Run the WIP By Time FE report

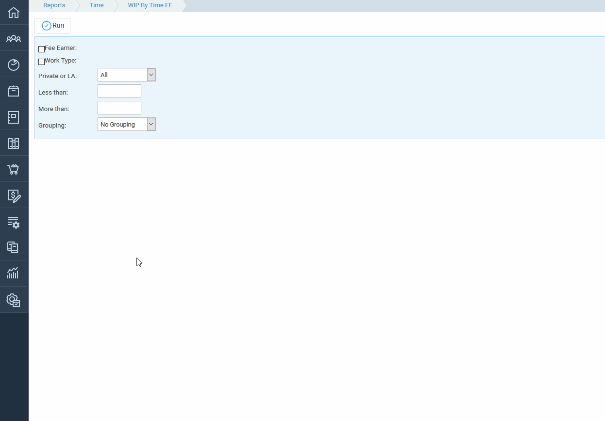coord(52,26)
